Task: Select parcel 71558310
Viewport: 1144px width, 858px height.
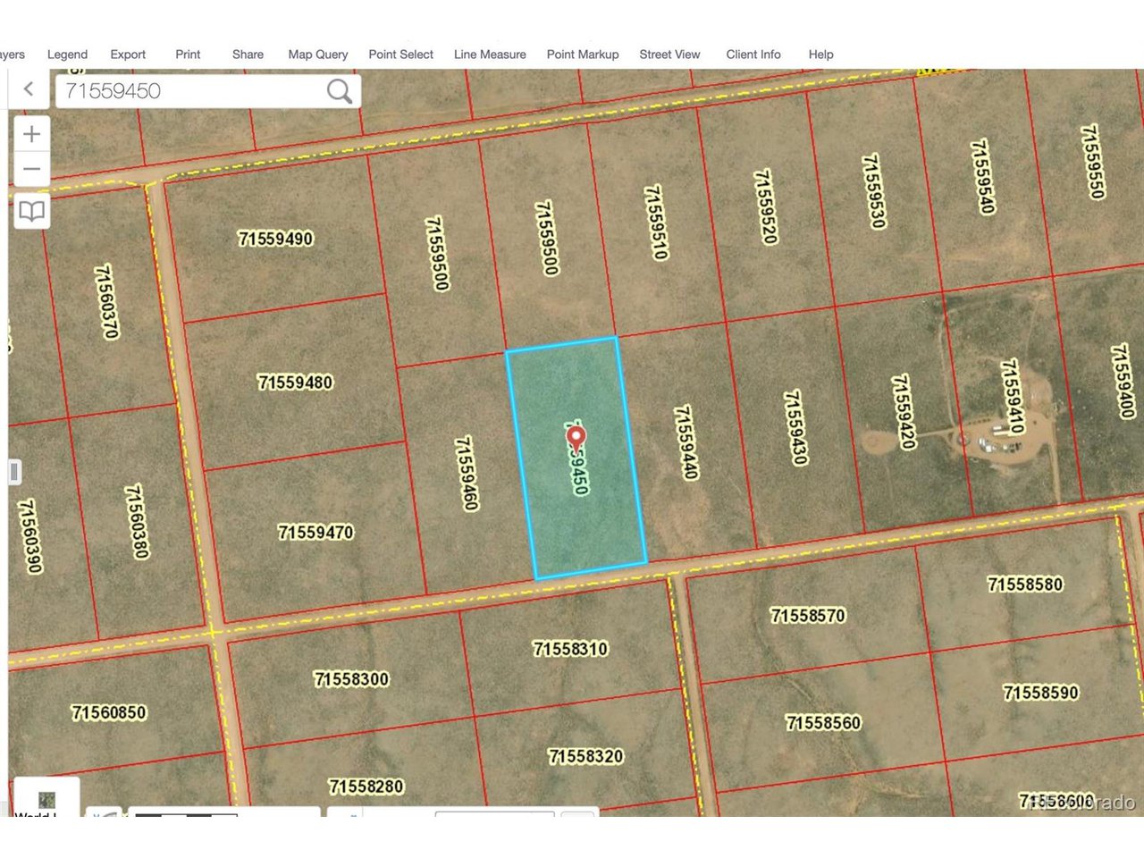Action: click(x=570, y=649)
